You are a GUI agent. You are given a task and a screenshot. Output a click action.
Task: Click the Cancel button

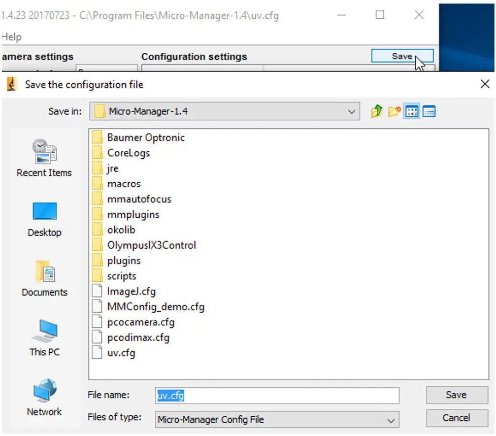tap(456, 418)
